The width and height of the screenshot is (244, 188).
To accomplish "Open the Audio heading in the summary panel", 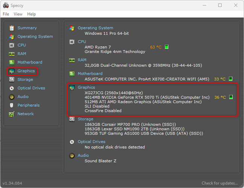I will click(83, 155).
